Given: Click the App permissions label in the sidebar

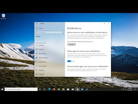Looking at the screenshot, I should pos(41,43).
